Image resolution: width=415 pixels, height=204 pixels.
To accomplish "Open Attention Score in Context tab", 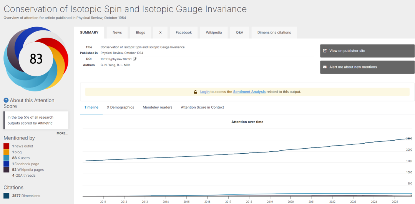I will (203, 108).
